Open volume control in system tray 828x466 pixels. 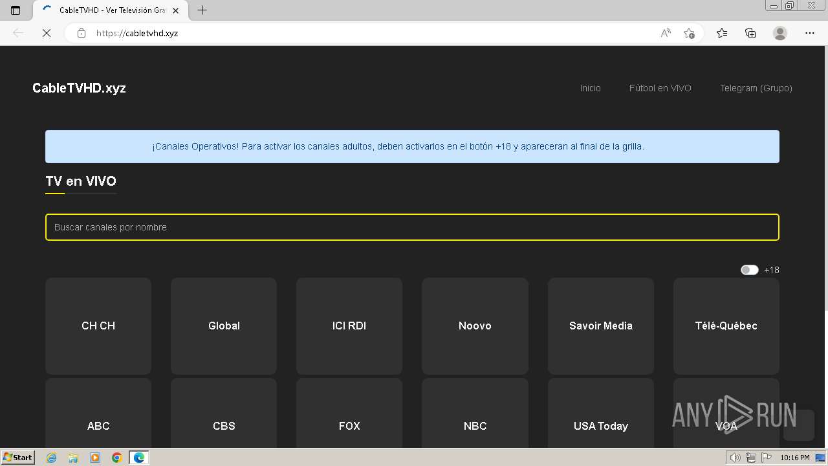[x=736, y=458]
